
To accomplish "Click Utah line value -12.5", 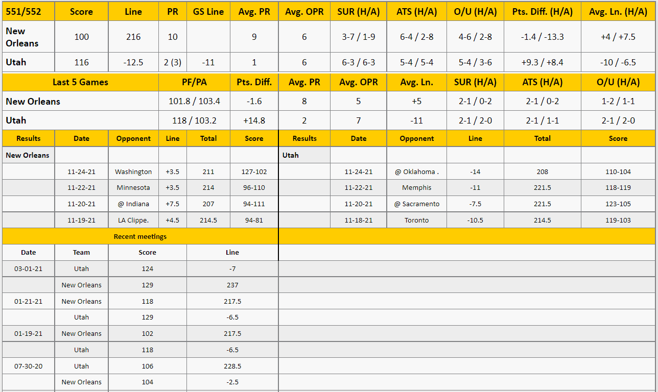I will (133, 62).
